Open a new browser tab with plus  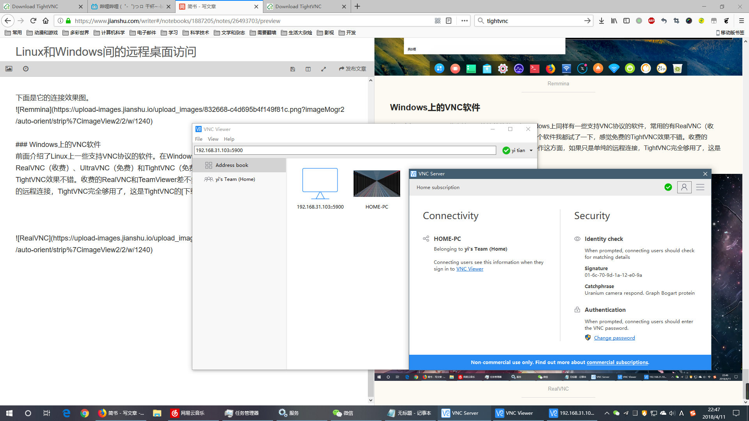pos(357,6)
